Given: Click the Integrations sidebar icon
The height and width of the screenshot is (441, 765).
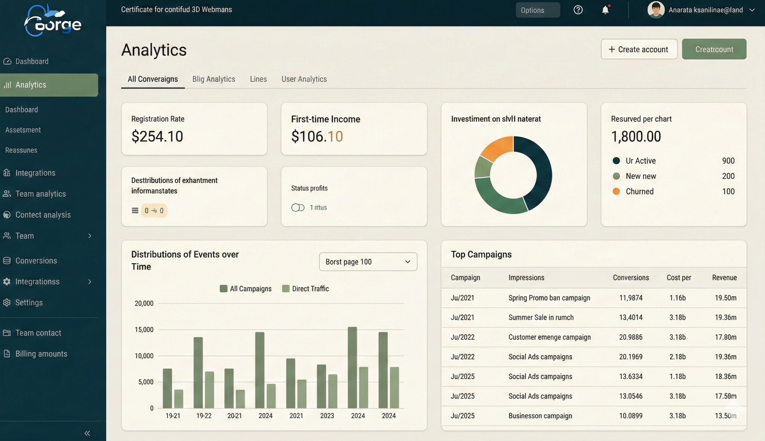Looking at the screenshot, I should (7, 173).
